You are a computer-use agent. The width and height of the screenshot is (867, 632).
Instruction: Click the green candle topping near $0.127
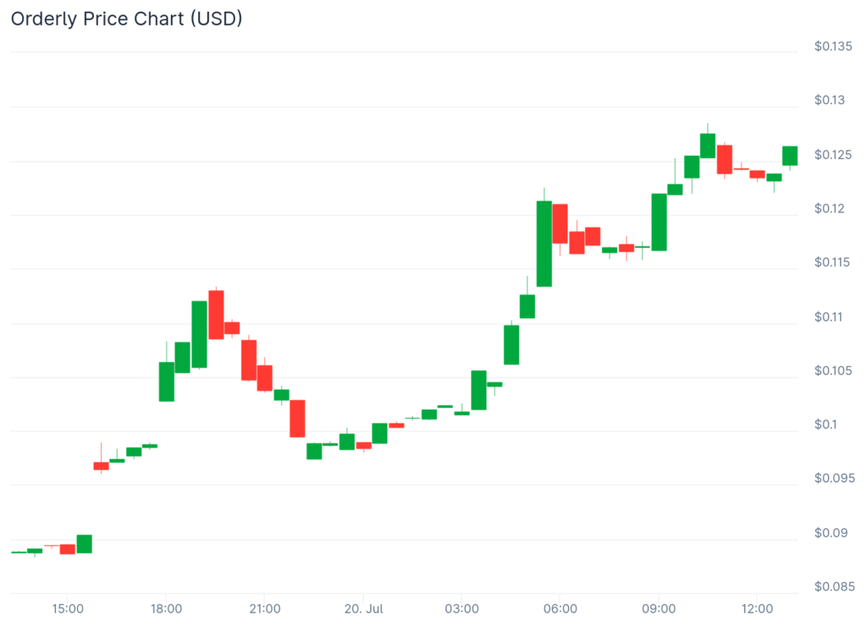tap(708, 146)
